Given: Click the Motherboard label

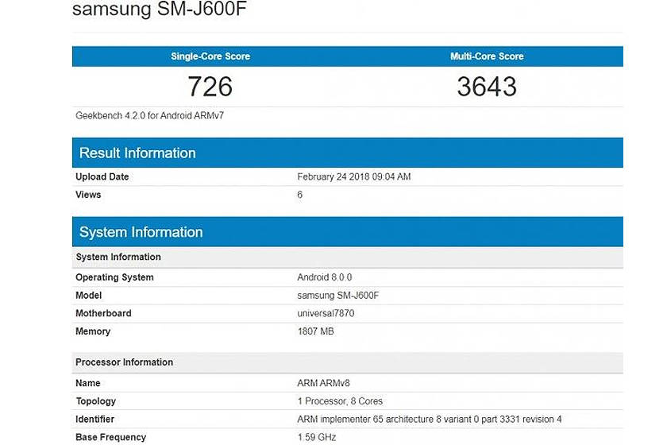Looking at the screenshot, I should [103, 313].
